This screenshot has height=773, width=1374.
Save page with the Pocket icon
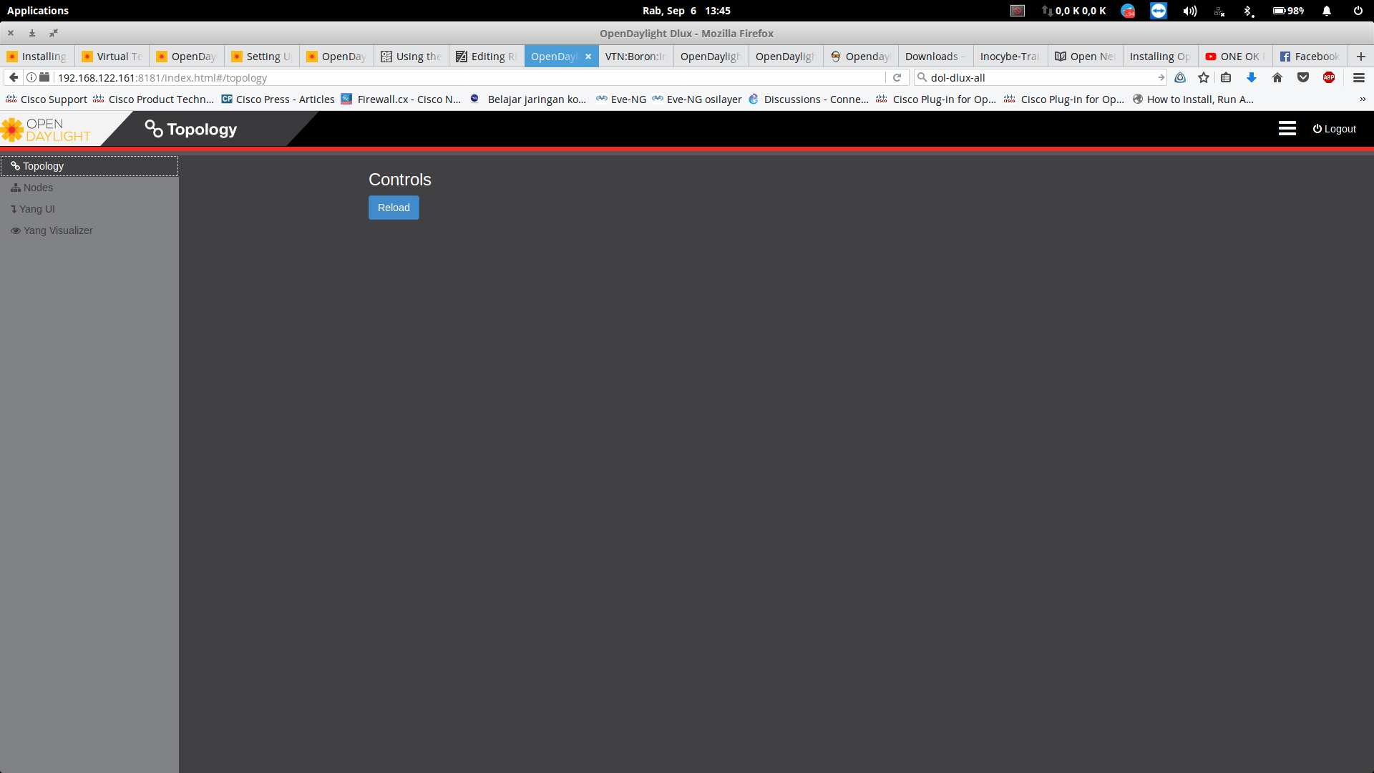[x=1303, y=77]
